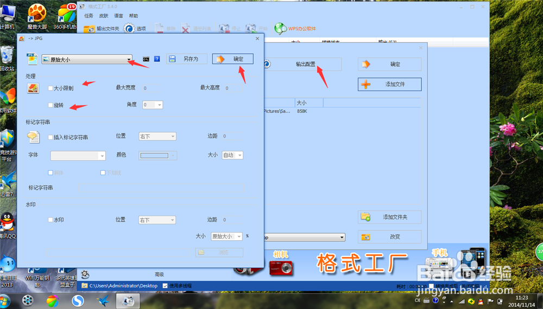Click 确定 in the JPG dialog
This screenshot has height=309, width=543.
[x=233, y=59]
